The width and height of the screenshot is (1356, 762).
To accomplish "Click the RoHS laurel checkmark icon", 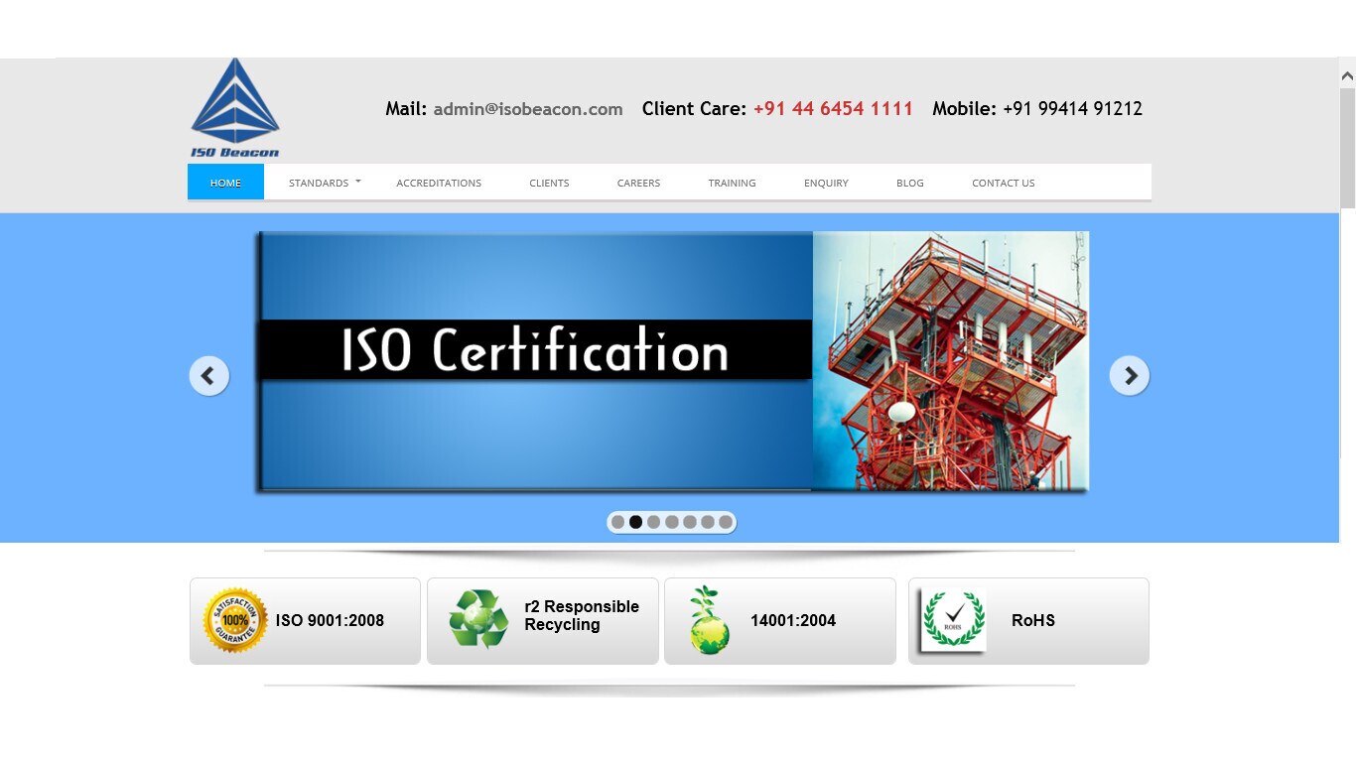I will click(953, 620).
